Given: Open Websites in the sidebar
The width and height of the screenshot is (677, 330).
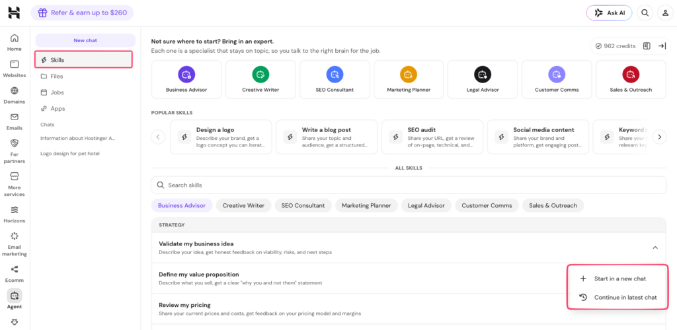Looking at the screenshot, I should pos(15,69).
